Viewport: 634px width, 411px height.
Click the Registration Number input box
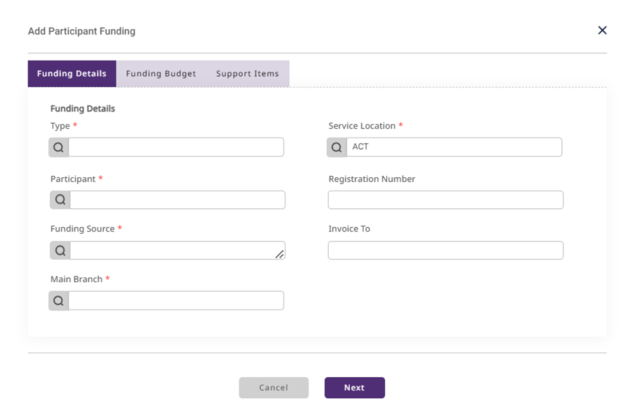click(445, 200)
